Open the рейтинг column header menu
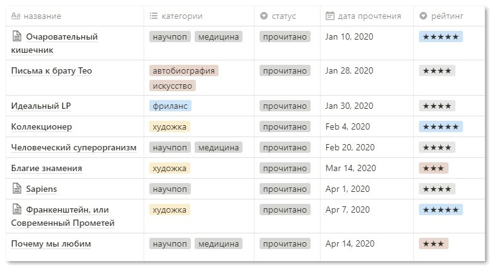Image resolution: width=492 pixels, height=268 pixels. [x=444, y=16]
